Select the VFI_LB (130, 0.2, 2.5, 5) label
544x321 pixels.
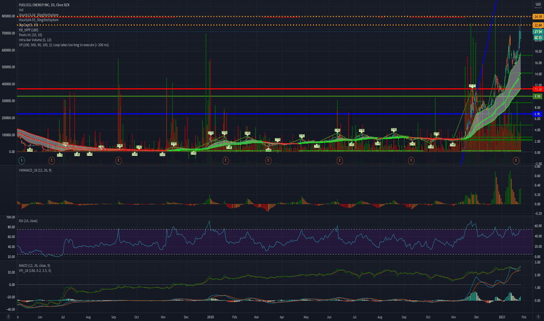click(34, 271)
